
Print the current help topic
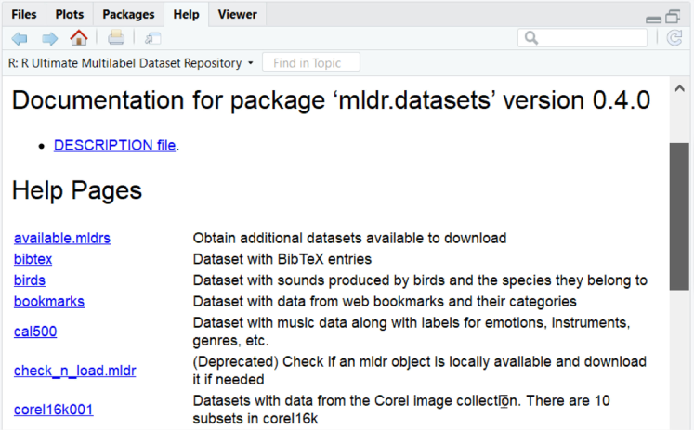coord(115,38)
